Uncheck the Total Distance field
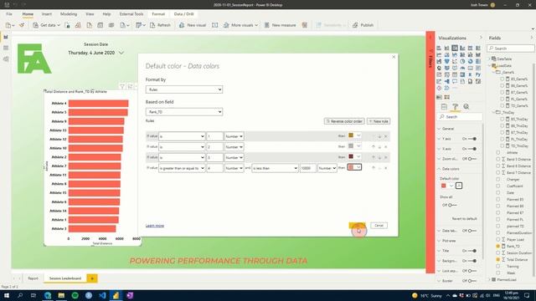The width and height of the screenshot is (536, 301). pyautogui.click(x=497, y=260)
